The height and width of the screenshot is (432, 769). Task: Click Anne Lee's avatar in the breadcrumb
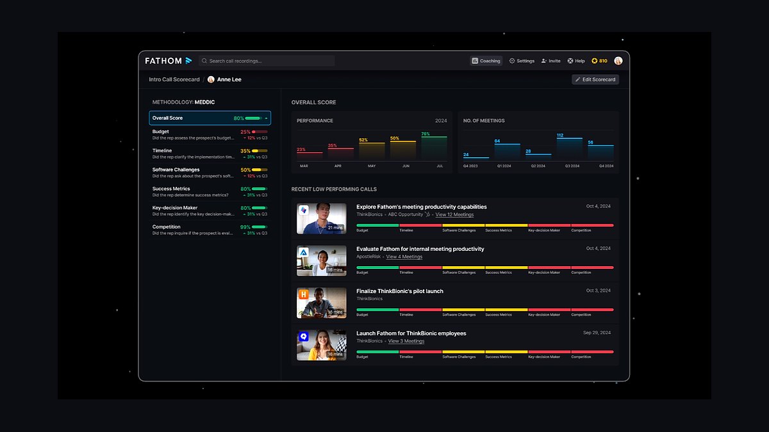point(211,79)
